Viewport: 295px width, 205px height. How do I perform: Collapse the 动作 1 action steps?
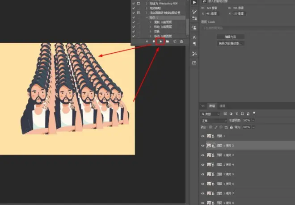pos(147,17)
